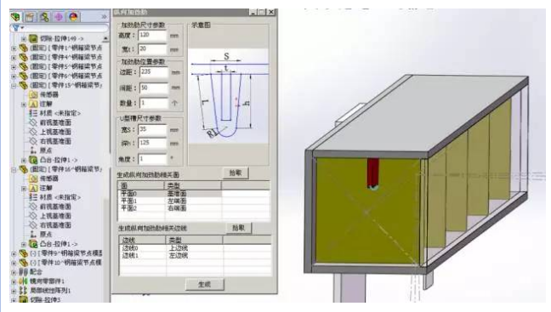This screenshot has height=312, width=551.
Task: Expand the 零件4^钢箱梁节点 component
Action: 14,57
